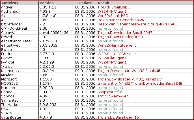This screenshot has width=194, height=120.
Task: Click version 30.3.3052
Action: pos(48,45)
